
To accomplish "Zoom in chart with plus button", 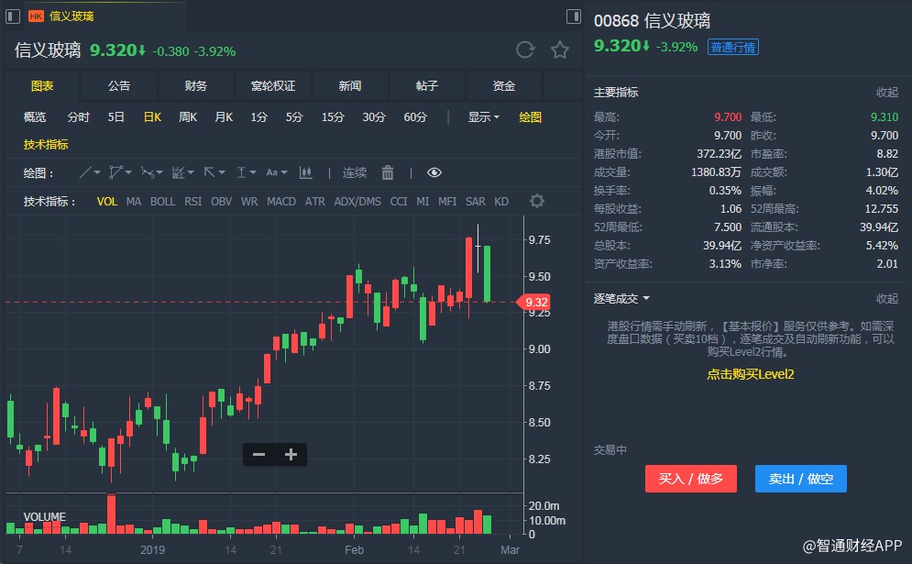I will click(291, 454).
